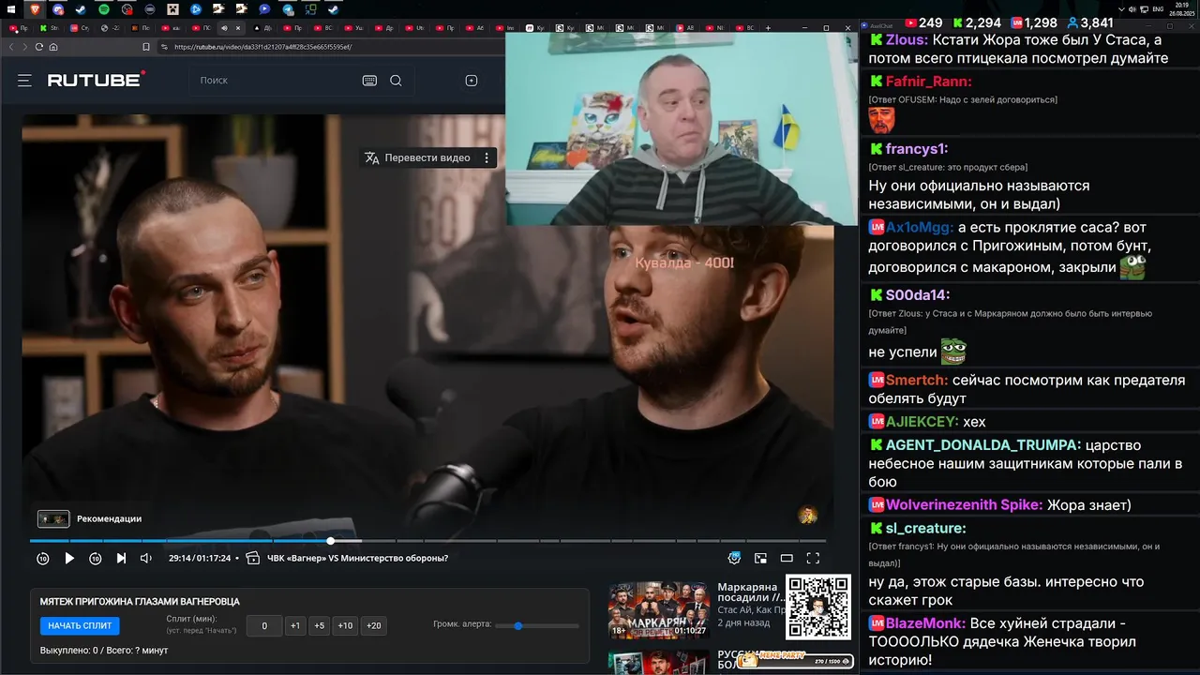The width and height of the screenshot is (1200, 675).
Task: Adjust the Громк. алерта slider
Action: [x=537, y=625]
